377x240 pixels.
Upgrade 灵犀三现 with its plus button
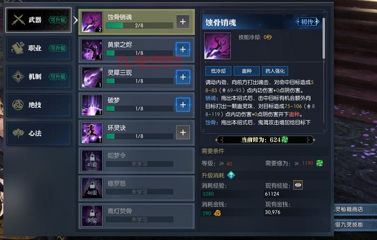point(183,77)
